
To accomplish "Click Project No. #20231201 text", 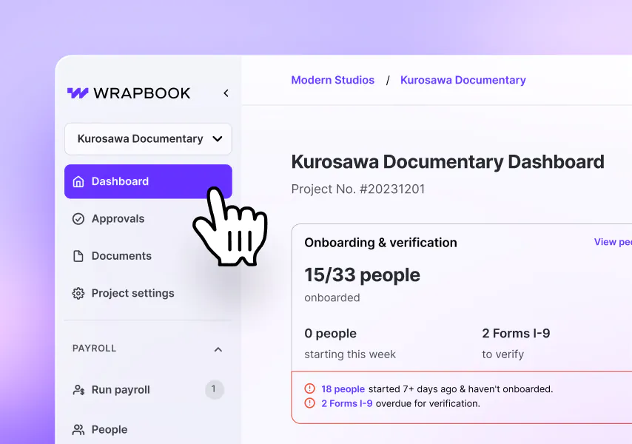I will [358, 189].
